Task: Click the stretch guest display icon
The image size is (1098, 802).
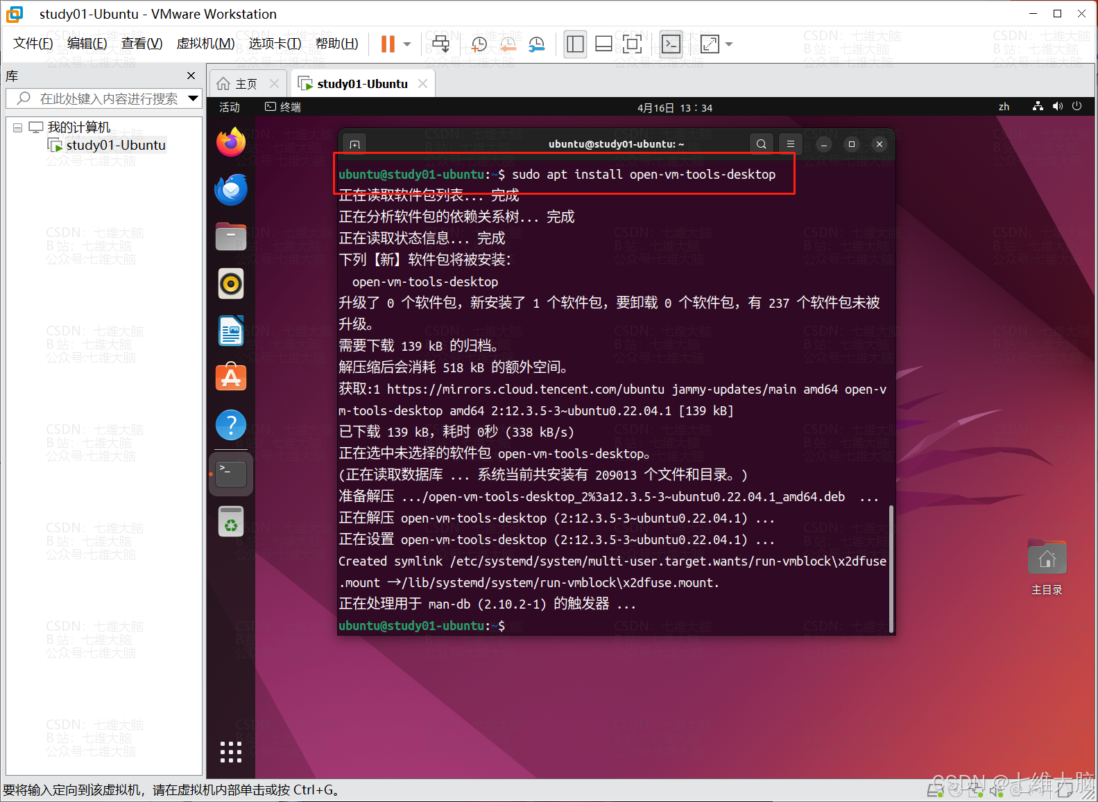Action: click(x=710, y=44)
